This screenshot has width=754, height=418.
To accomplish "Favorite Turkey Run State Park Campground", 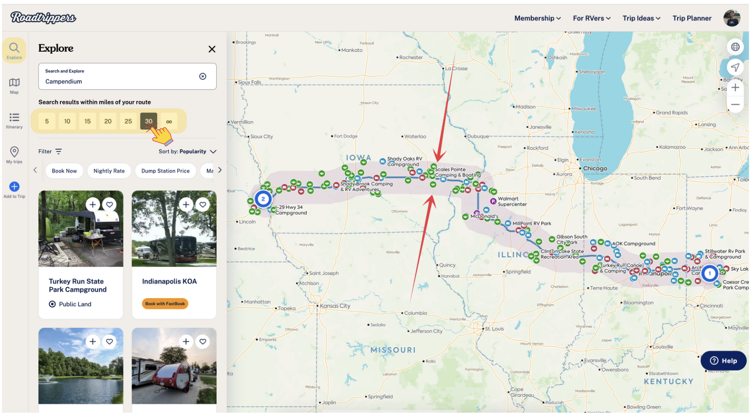I will pyautogui.click(x=110, y=205).
